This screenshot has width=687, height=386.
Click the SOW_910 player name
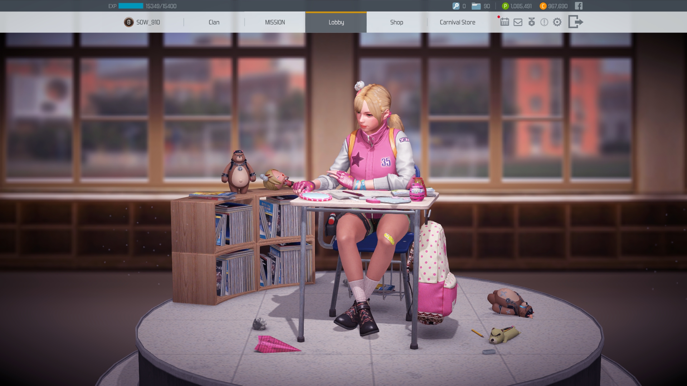[x=148, y=22]
